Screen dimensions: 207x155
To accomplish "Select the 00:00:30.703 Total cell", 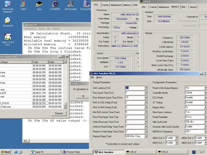I will coord(40,103).
